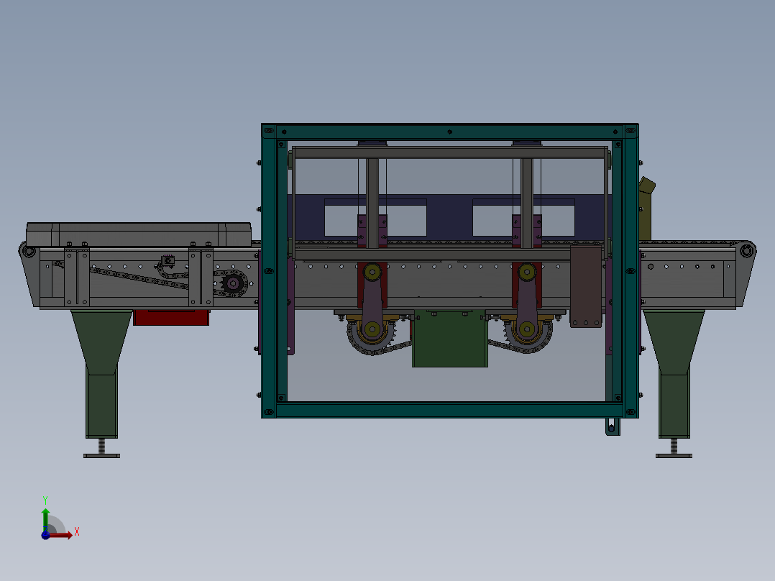775x581 pixels.
Task: Click the red X axis arrow of the triad
Action: (66, 534)
